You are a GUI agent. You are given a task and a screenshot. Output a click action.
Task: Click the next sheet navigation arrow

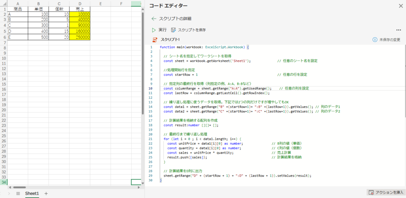9,193
